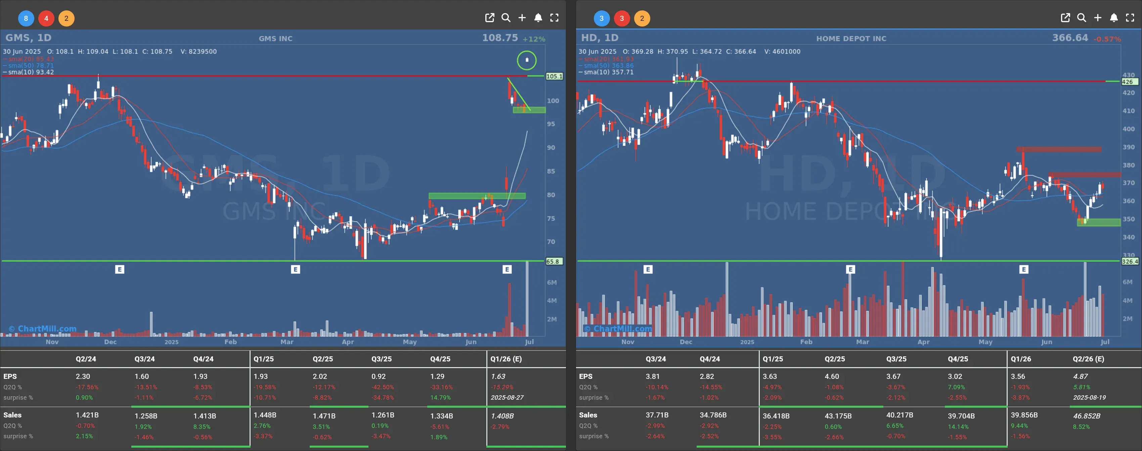This screenshot has width=1142, height=451.
Task: Click the November earnings E marker on HD chart
Action: coord(648,269)
